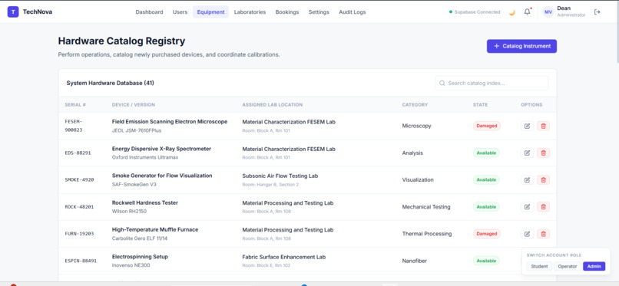Delete the FURN-19203 muffle furnace entry
This screenshot has width=619, height=286.
click(543, 234)
